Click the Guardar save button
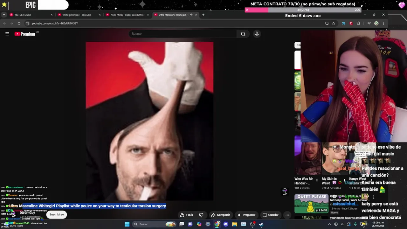Image resolution: width=407 pixels, height=229 pixels. click(270, 215)
